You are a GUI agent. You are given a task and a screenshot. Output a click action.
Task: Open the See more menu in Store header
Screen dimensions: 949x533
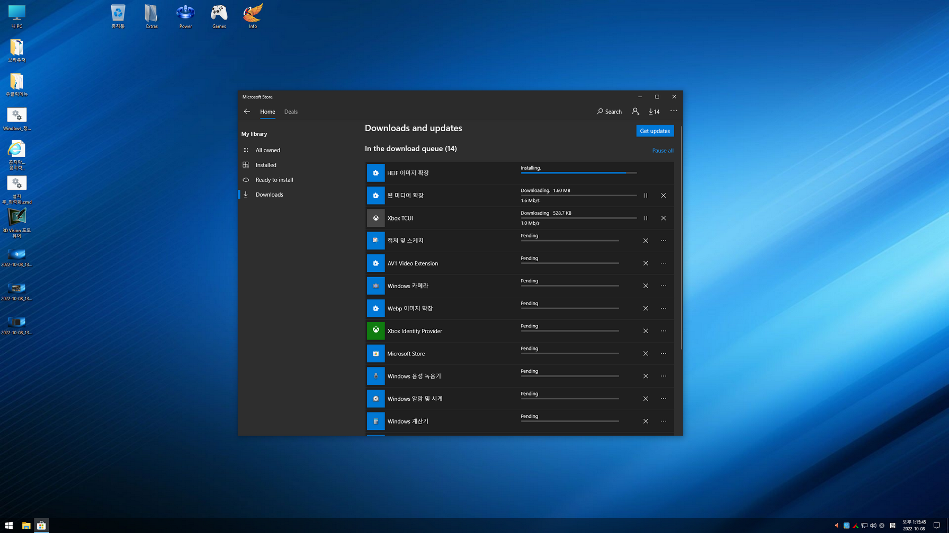tap(674, 111)
